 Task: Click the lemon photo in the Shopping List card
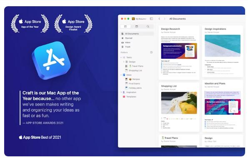point(179,103)
